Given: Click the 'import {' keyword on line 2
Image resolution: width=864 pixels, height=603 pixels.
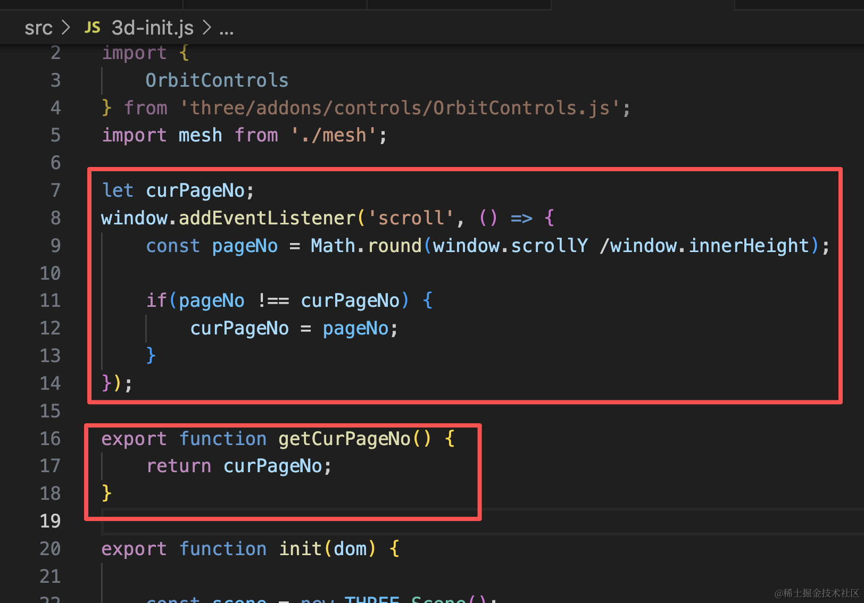Looking at the screenshot, I should pyautogui.click(x=145, y=53).
